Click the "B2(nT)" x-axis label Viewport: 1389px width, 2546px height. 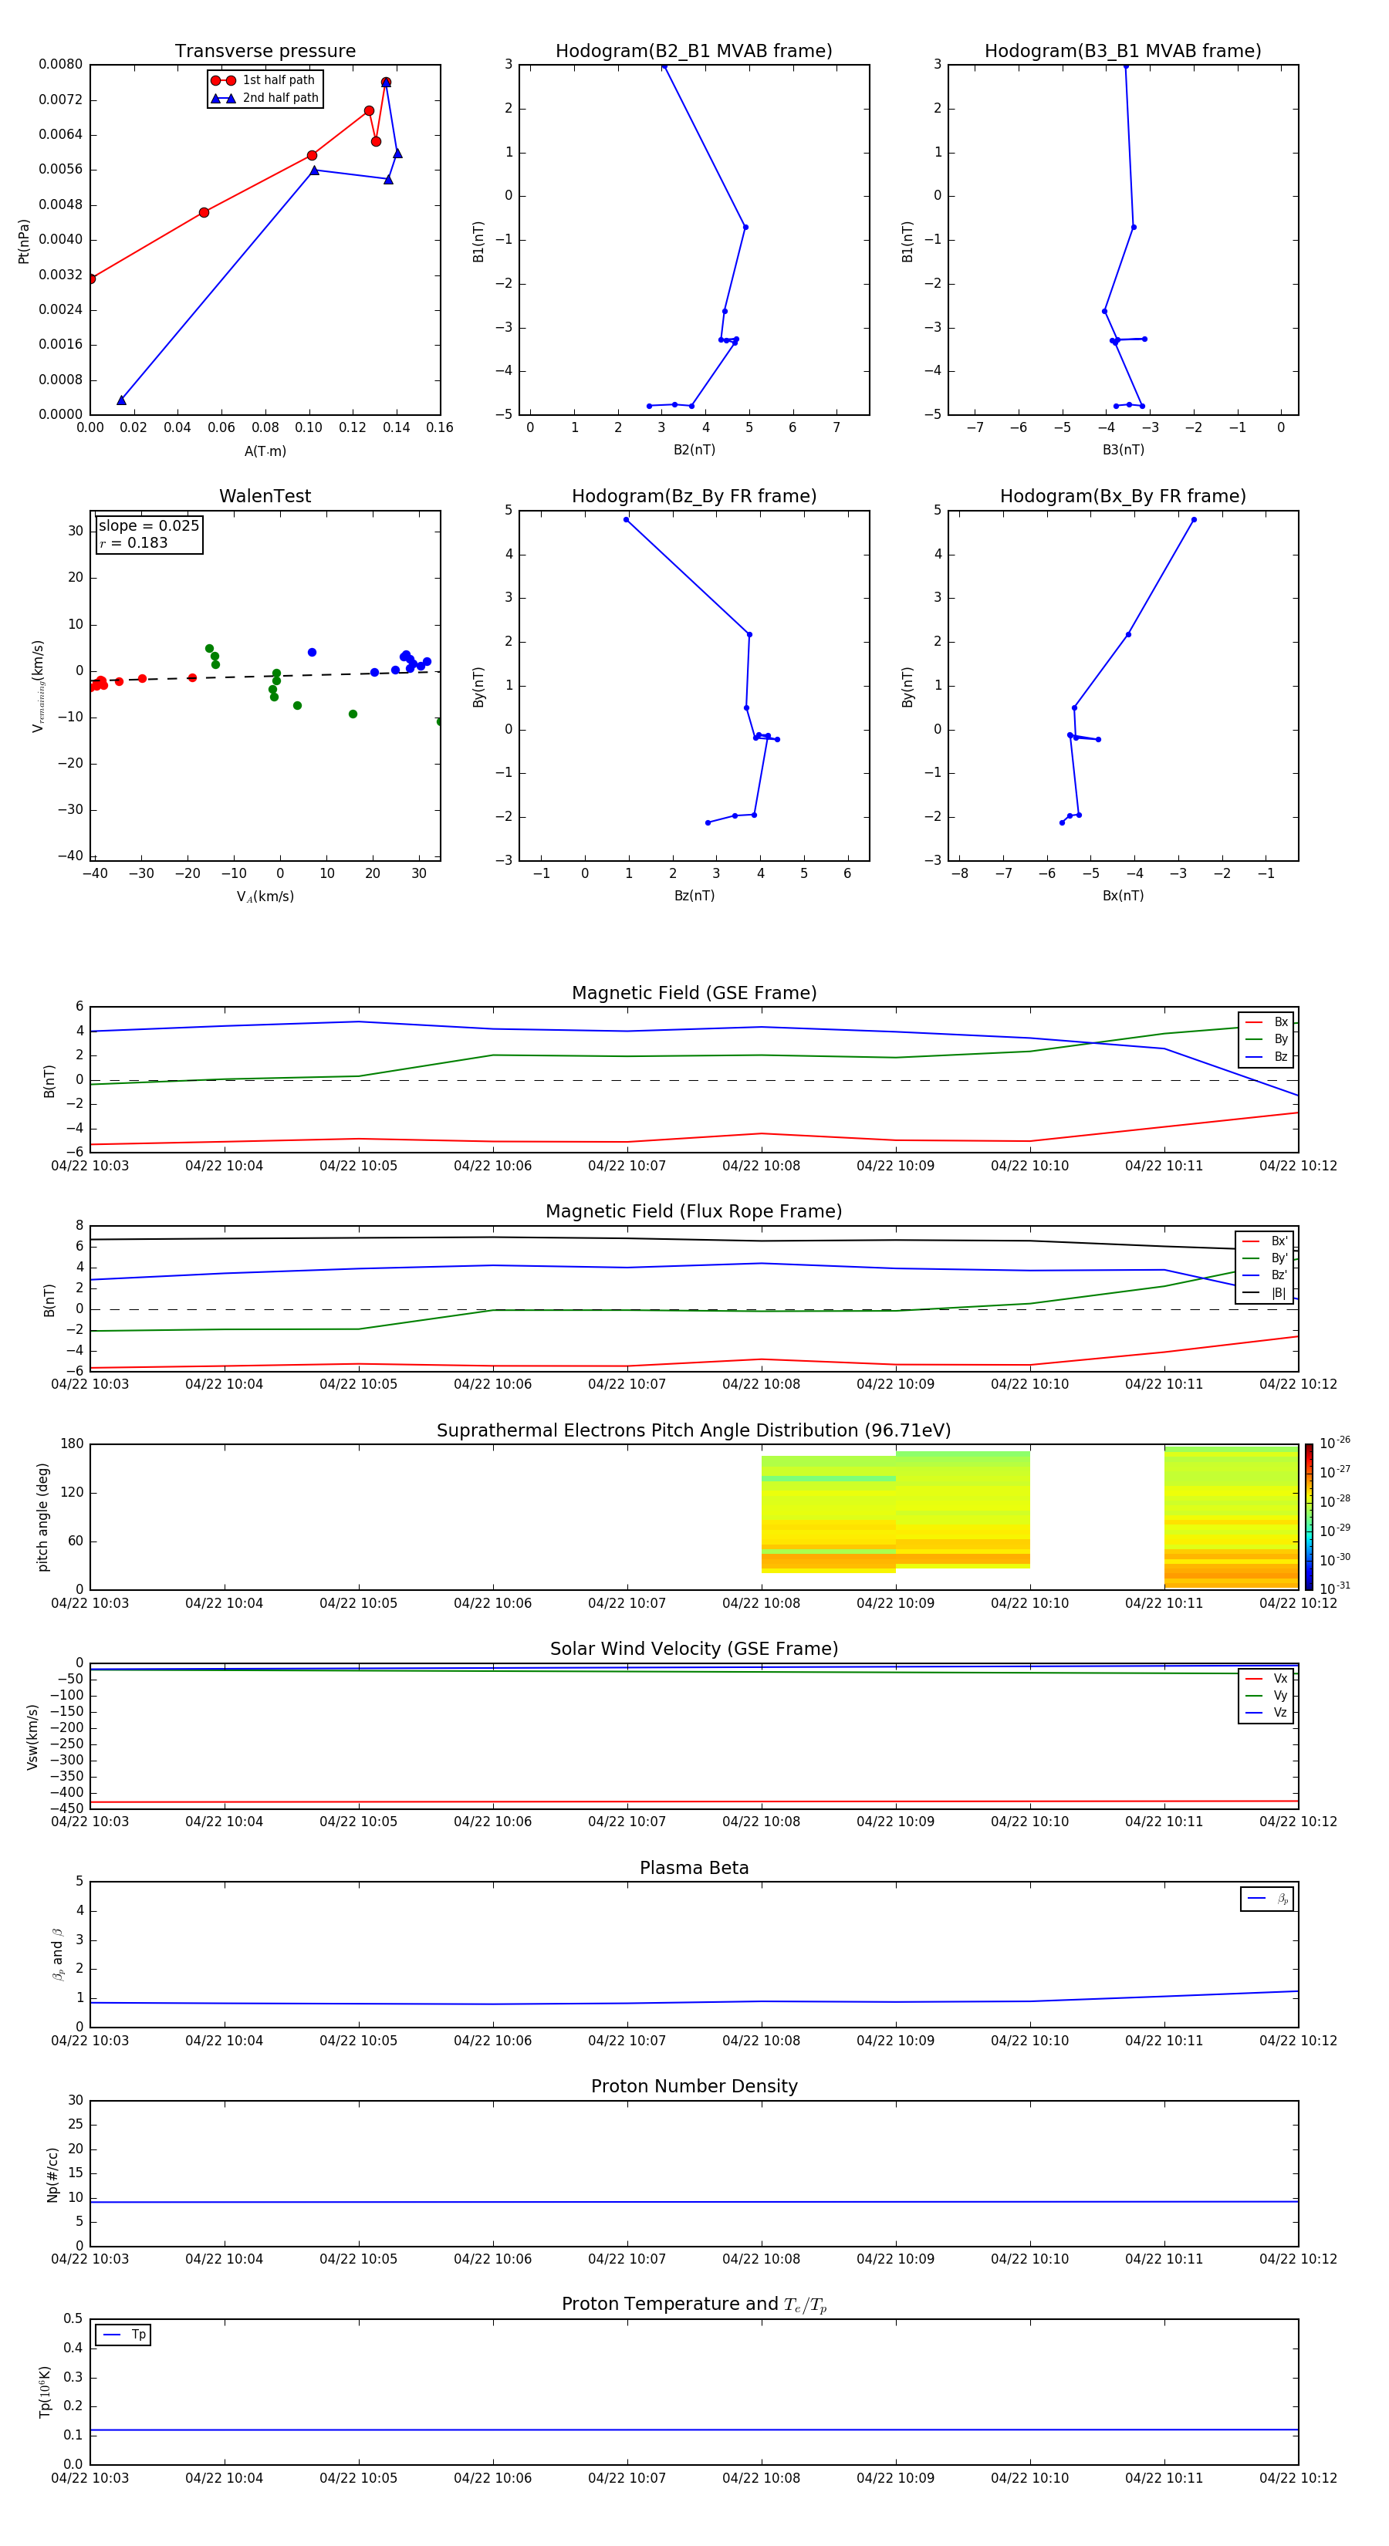(x=694, y=450)
